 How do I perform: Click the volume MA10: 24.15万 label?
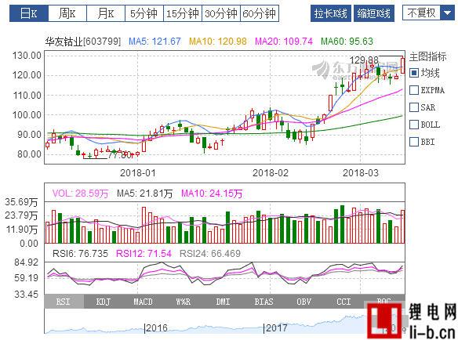212,194
